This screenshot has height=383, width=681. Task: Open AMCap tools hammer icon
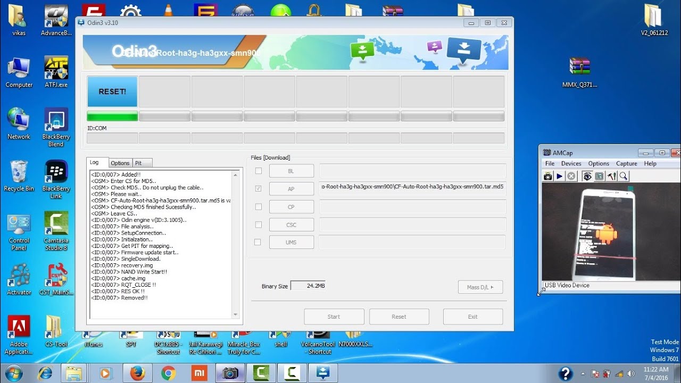(611, 176)
